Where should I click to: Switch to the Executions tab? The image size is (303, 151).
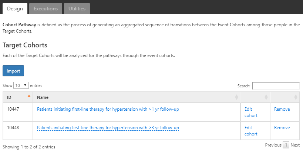[46, 9]
